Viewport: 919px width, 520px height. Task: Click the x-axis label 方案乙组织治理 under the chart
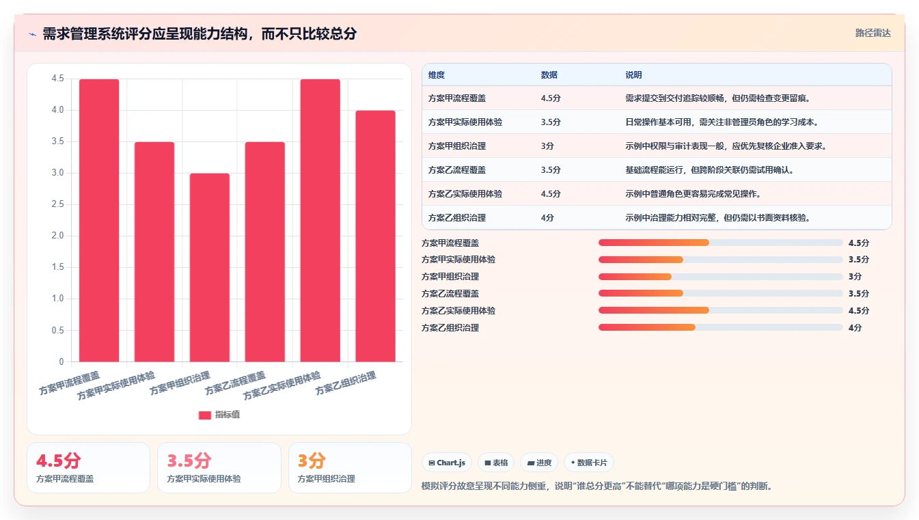tap(346, 383)
